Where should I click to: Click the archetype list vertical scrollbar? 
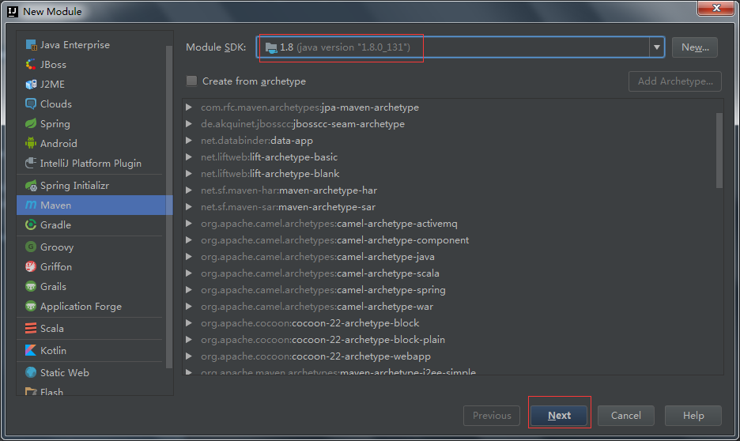point(719,151)
